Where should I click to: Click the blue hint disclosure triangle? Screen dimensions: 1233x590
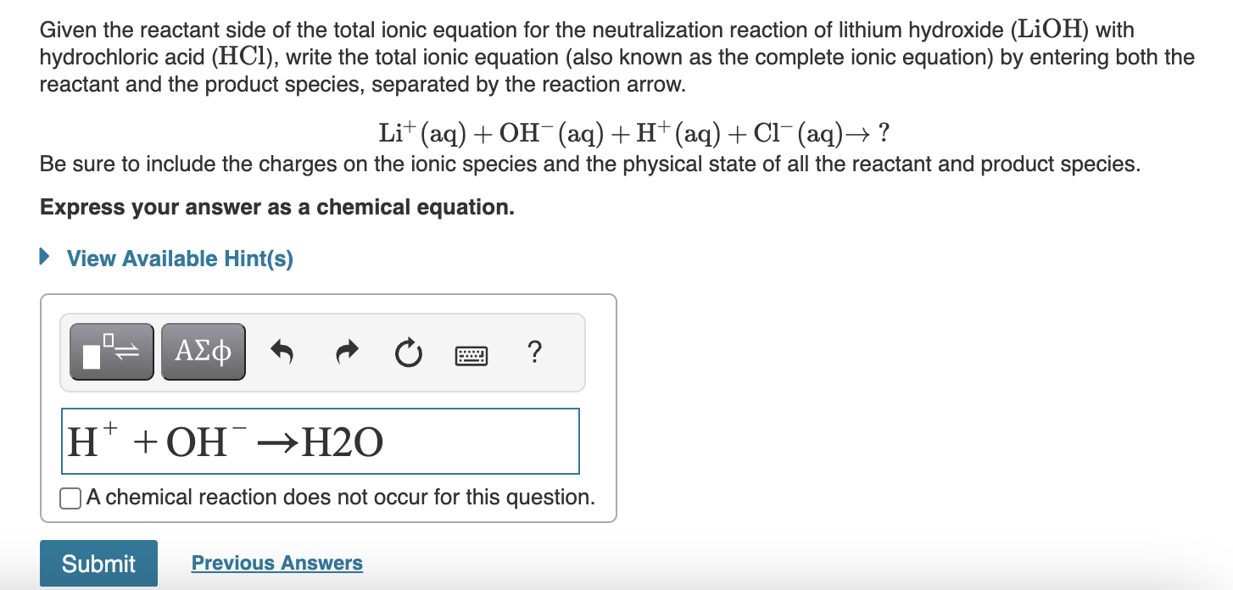point(43,257)
